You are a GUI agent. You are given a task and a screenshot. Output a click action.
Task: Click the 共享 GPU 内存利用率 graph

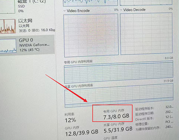click(119, 95)
